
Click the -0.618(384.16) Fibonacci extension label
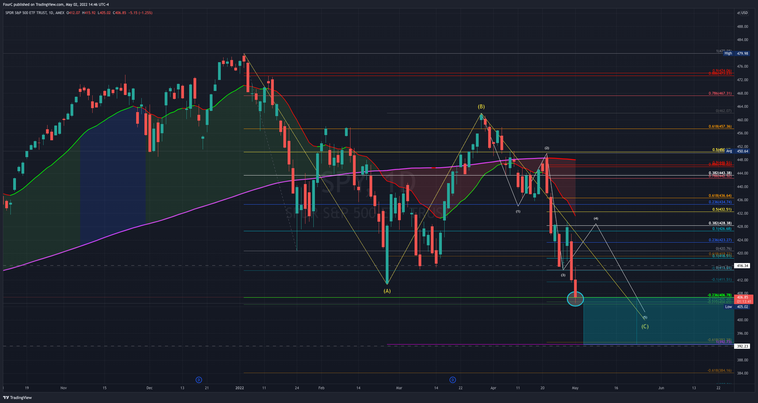click(719, 371)
